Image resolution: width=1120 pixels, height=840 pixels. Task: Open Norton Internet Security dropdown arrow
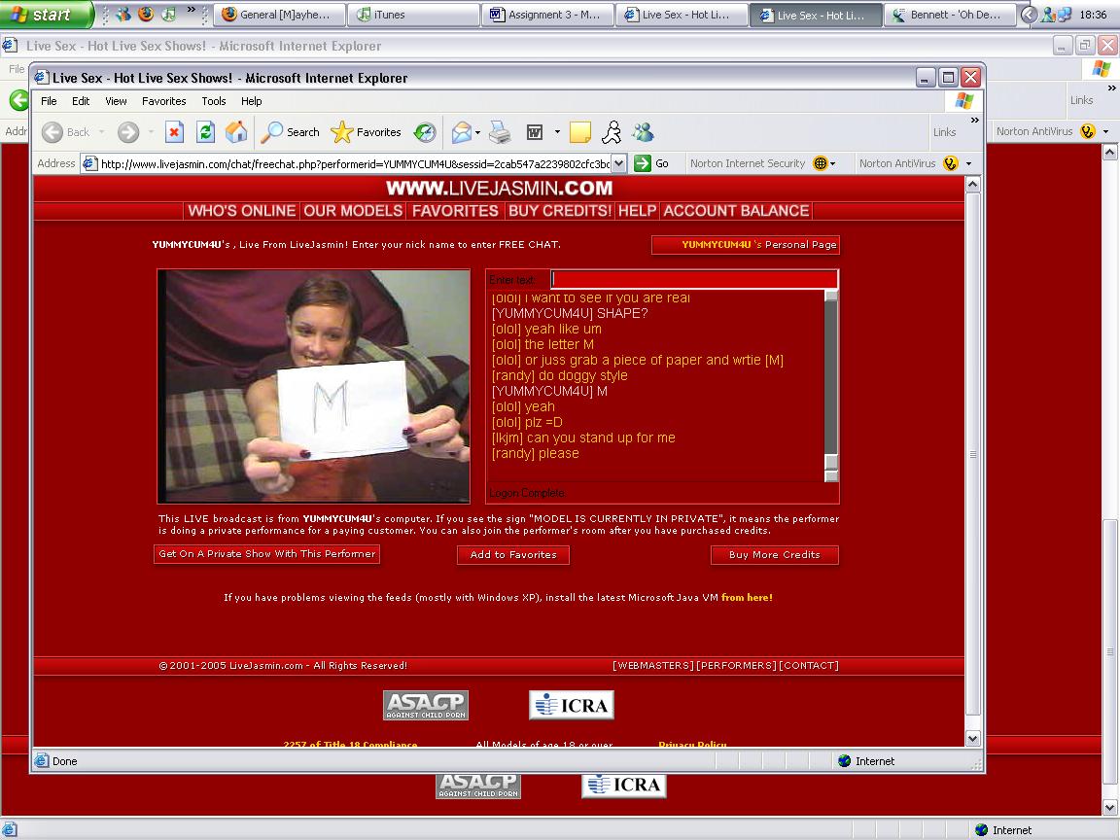click(x=833, y=163)
